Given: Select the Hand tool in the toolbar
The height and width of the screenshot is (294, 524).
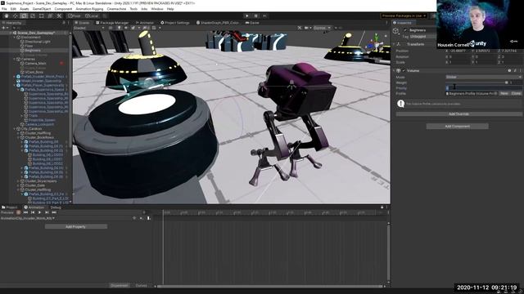Looking at the screenshot, I should 7,16.
